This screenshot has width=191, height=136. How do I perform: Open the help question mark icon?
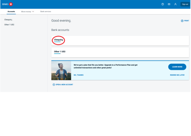pos(163,4)
